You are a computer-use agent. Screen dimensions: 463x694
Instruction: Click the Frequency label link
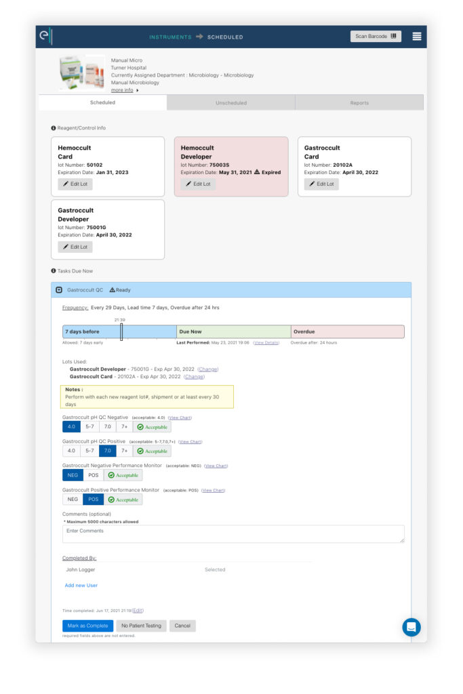pos(75,308)
